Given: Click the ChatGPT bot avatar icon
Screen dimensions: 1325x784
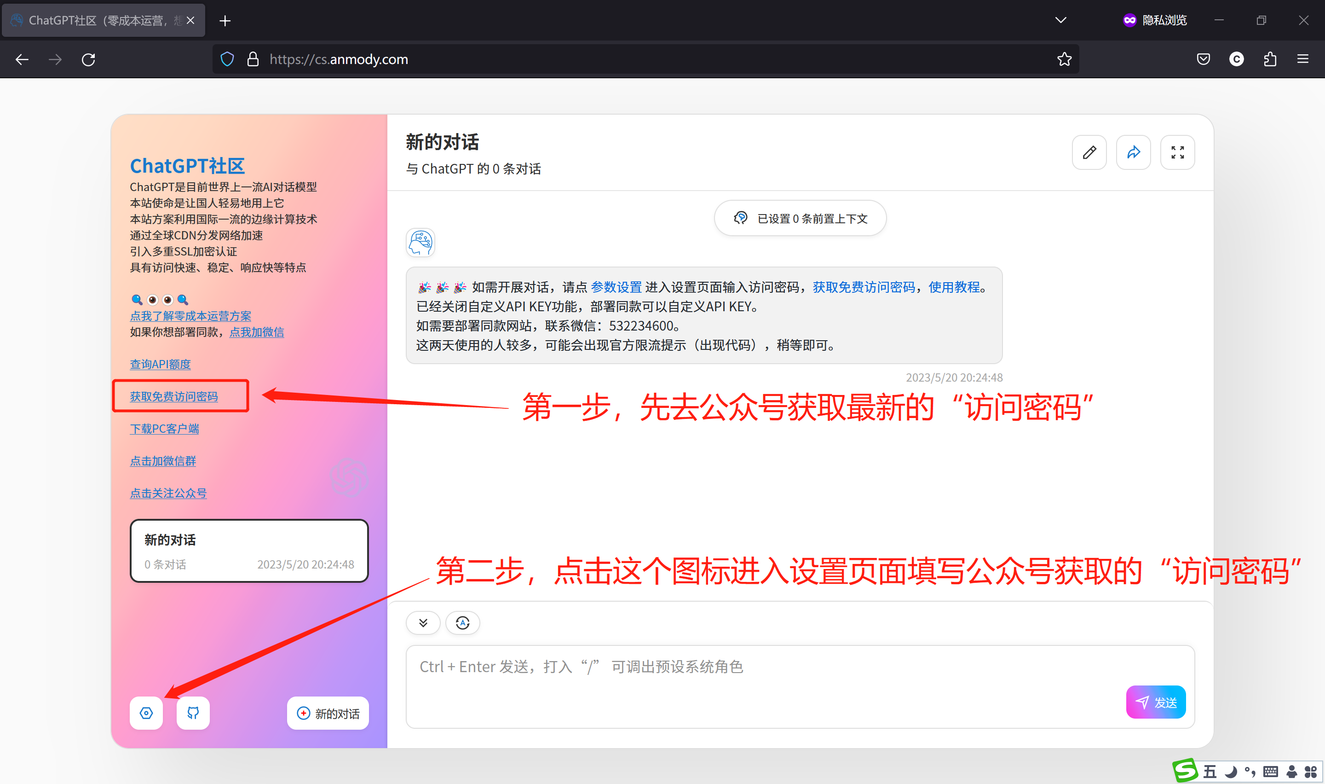Looking at the screenshot, I should (x=420, y=243).
